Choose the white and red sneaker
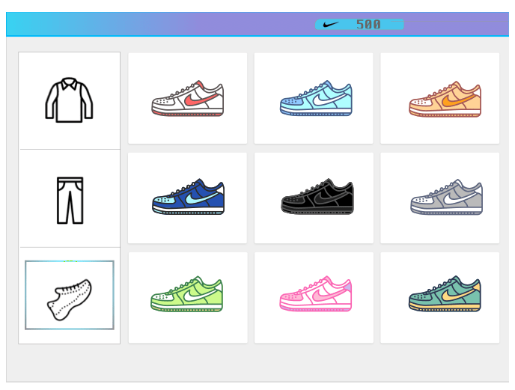Screen dimensions: 515x390 click(x=188, y=98)
